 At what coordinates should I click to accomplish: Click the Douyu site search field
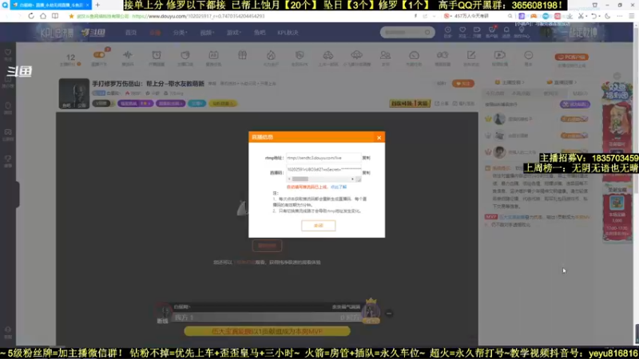[407, 32]
